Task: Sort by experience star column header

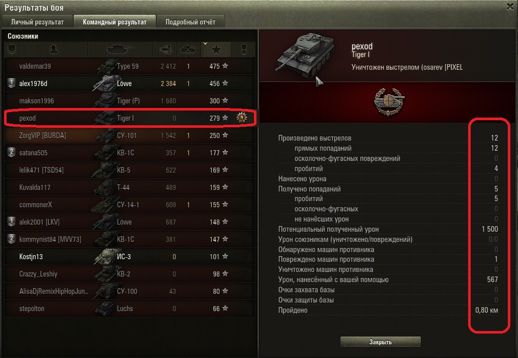Action: pos(216,50)
